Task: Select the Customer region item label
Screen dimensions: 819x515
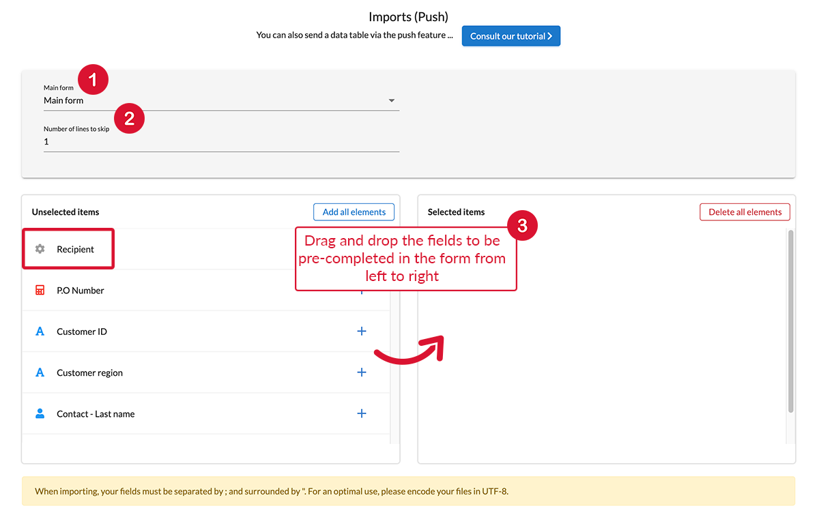Action: tap(89, 373)
